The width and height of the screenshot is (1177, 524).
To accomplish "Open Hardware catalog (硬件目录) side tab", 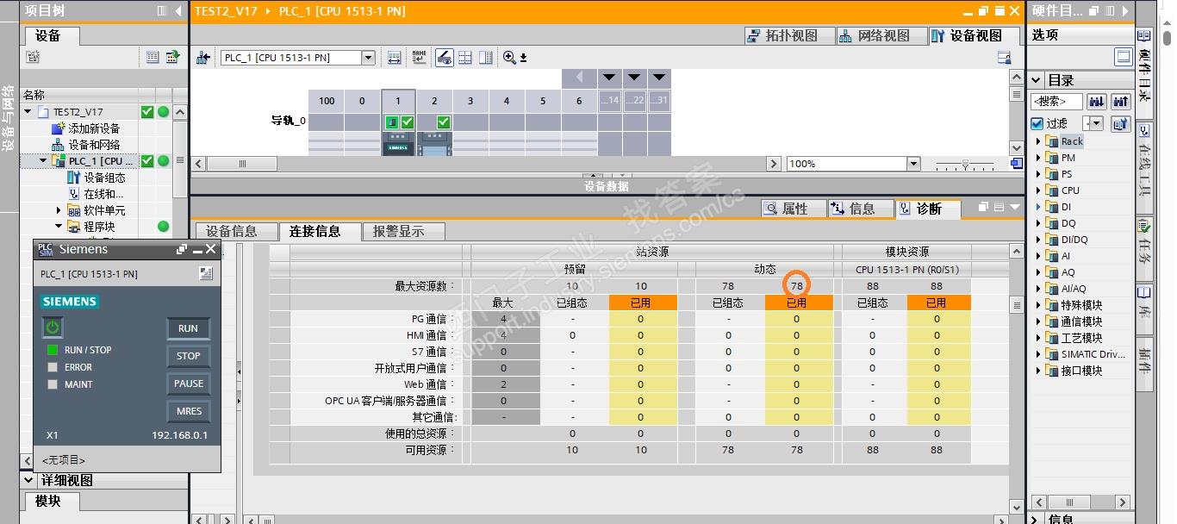I will (x=1144, y=72).
